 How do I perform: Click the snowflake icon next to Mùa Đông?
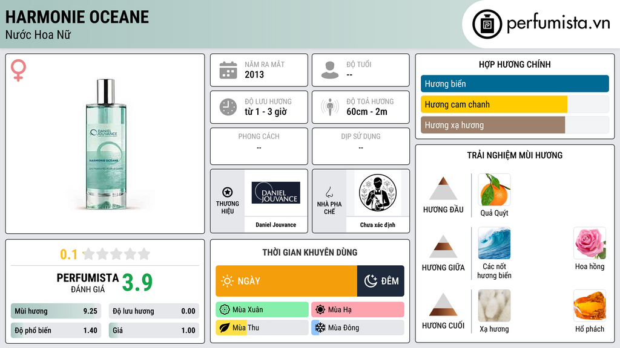[x=320, y=327]
